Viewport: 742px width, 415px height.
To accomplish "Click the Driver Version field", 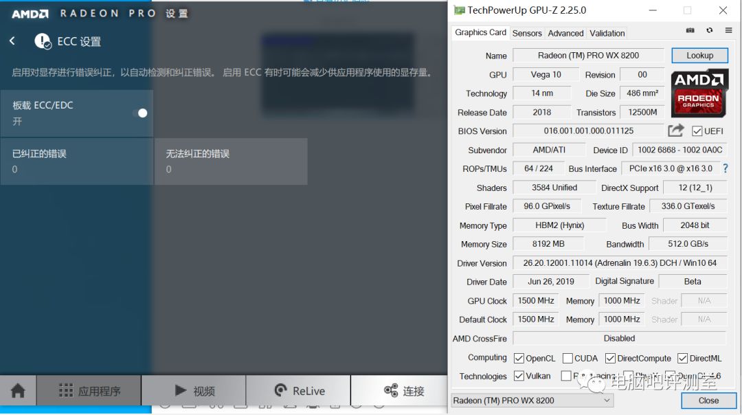I will 620,262.
